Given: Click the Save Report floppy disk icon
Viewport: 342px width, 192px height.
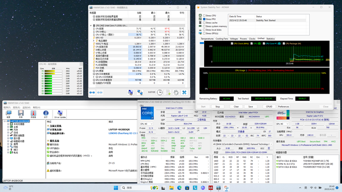Looking at the screenshot, I should click(21, 114).
